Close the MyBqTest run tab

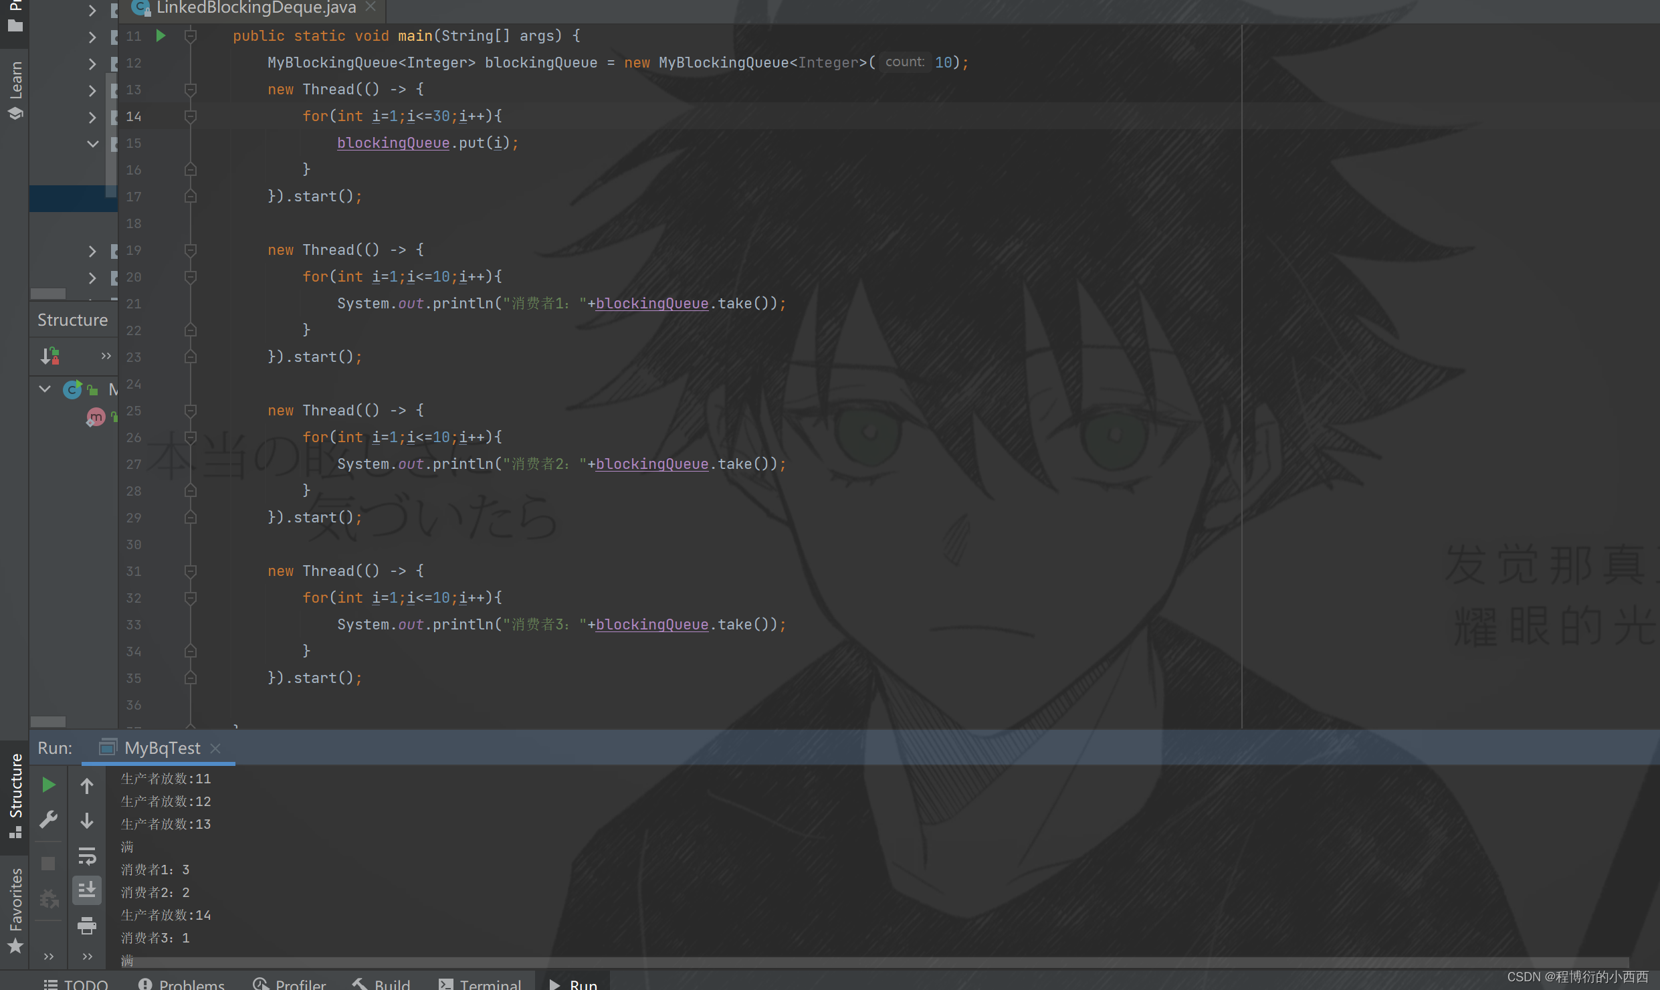coord(215,749)
